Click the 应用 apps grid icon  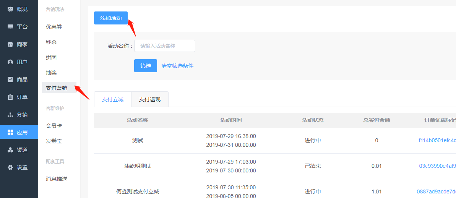[10, 132]
